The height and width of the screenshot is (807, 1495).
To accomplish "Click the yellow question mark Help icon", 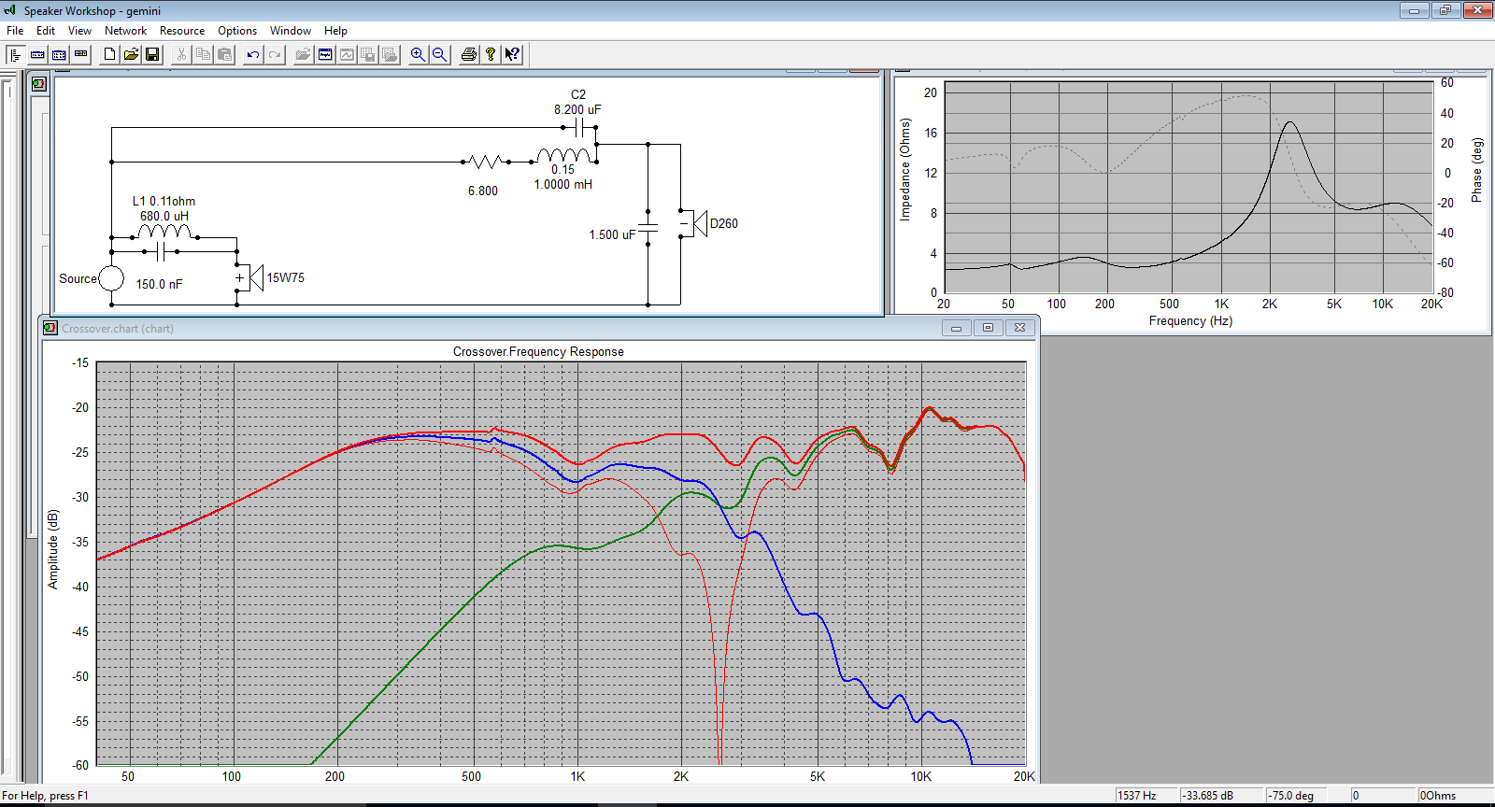I will tap(490, 54).
